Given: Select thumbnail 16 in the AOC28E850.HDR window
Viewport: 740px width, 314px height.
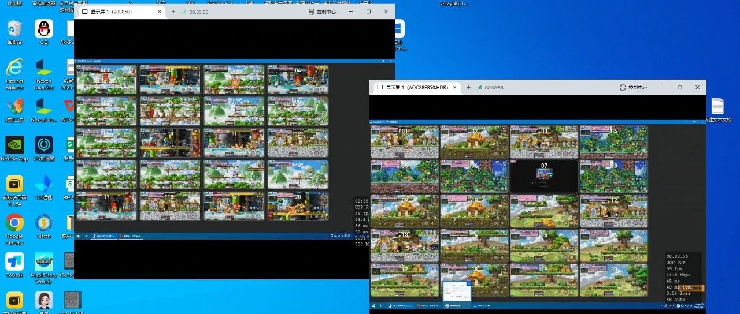Looking at the screenshot, I should tap(614, 246).
